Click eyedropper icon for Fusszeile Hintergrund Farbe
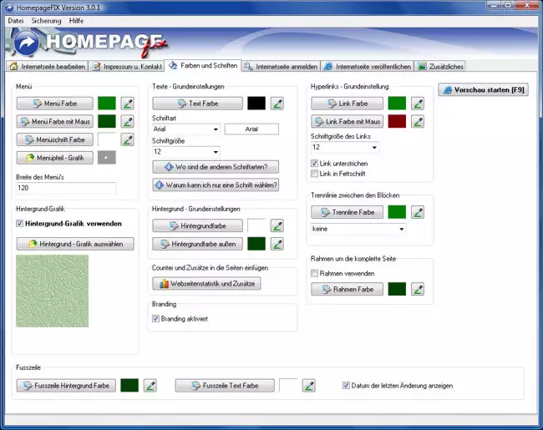 [x=150, y=386]
